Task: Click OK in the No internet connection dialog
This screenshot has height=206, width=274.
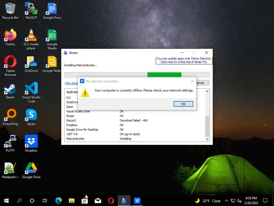Action: coord(183,104)
